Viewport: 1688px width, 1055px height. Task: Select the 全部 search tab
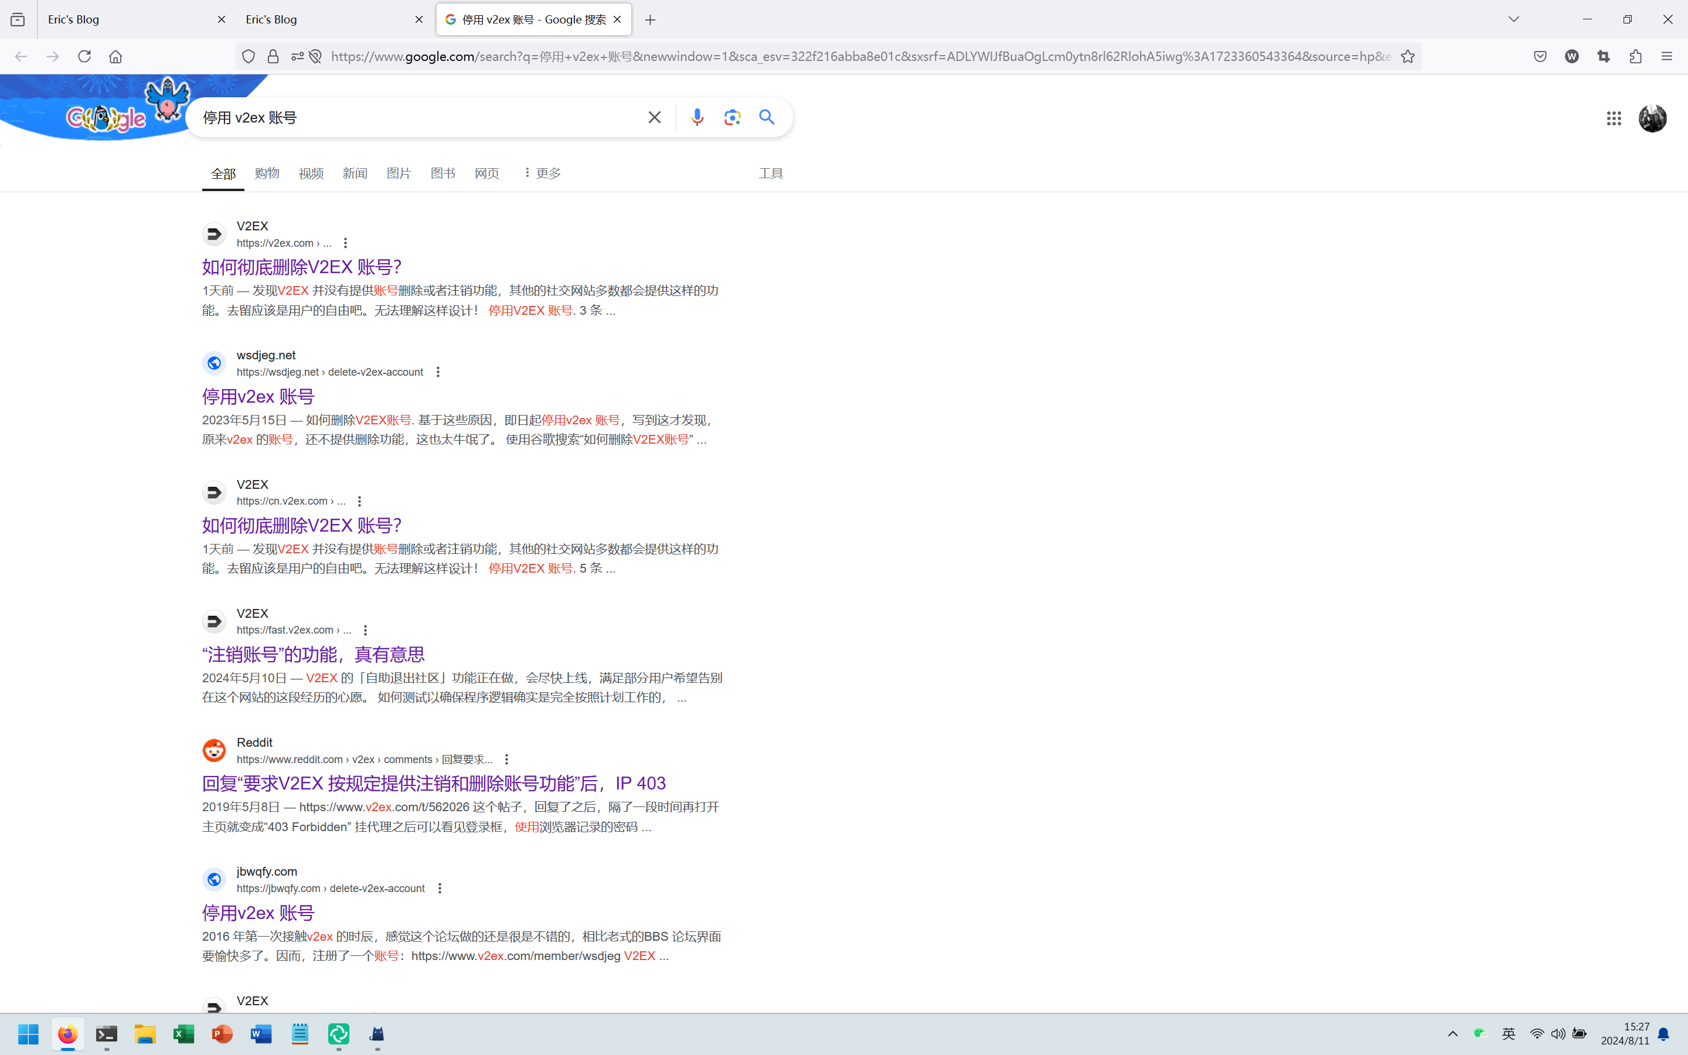(223, 173)
